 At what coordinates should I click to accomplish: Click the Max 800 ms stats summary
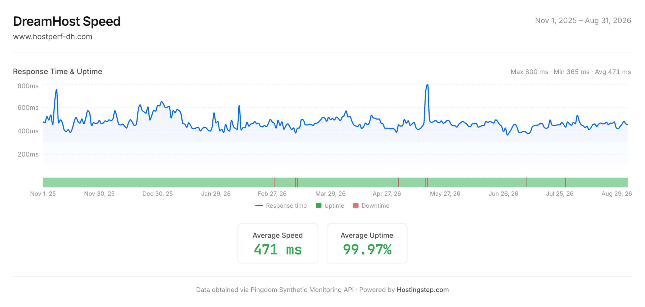[x=571, y=72]
